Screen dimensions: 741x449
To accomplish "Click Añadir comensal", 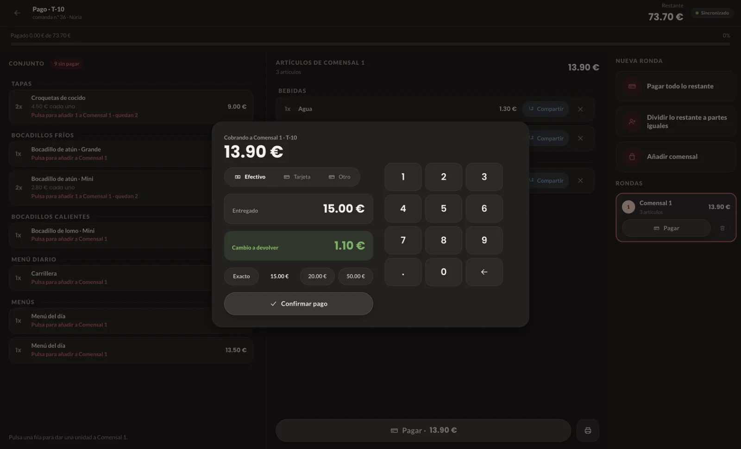I will [x=676, y=157].
